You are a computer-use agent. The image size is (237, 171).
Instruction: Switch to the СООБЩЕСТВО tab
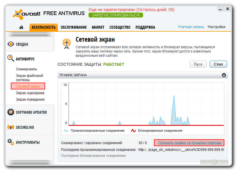[x=120, y=28]
